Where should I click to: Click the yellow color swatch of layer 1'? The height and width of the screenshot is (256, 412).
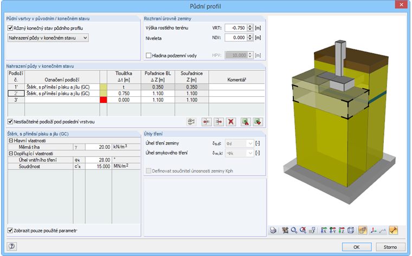(x=103, y=87)
